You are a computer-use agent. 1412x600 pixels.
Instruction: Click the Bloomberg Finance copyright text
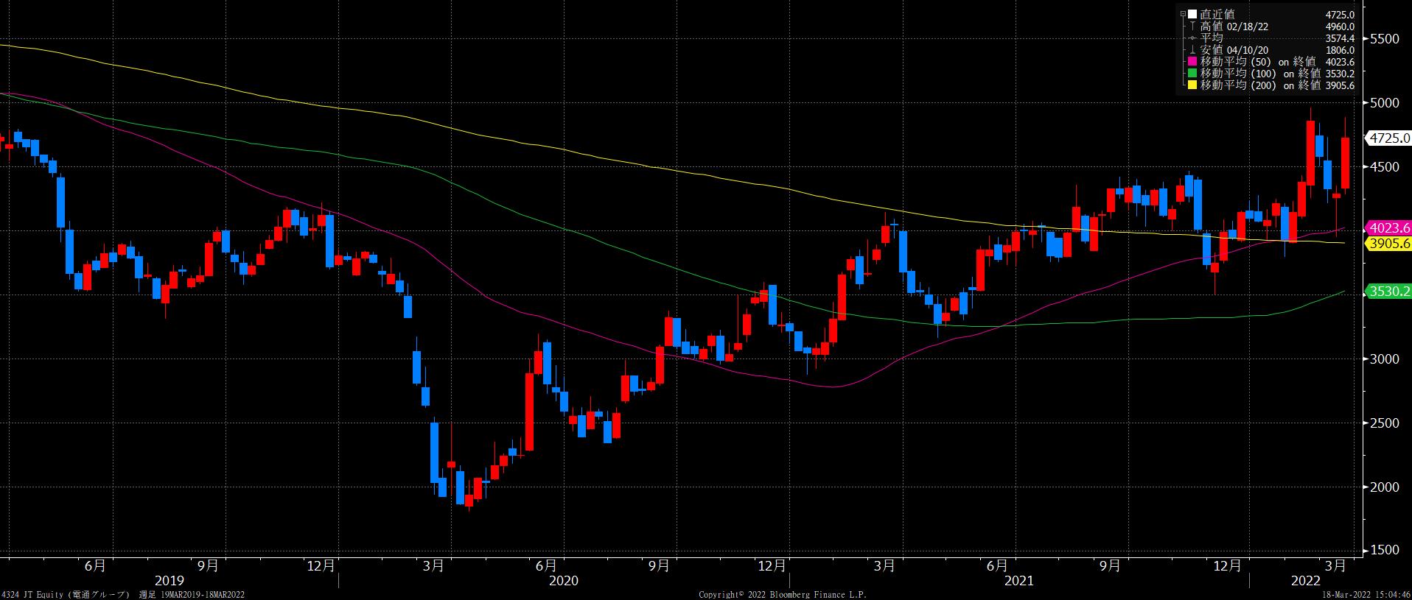tap(782, 594)
